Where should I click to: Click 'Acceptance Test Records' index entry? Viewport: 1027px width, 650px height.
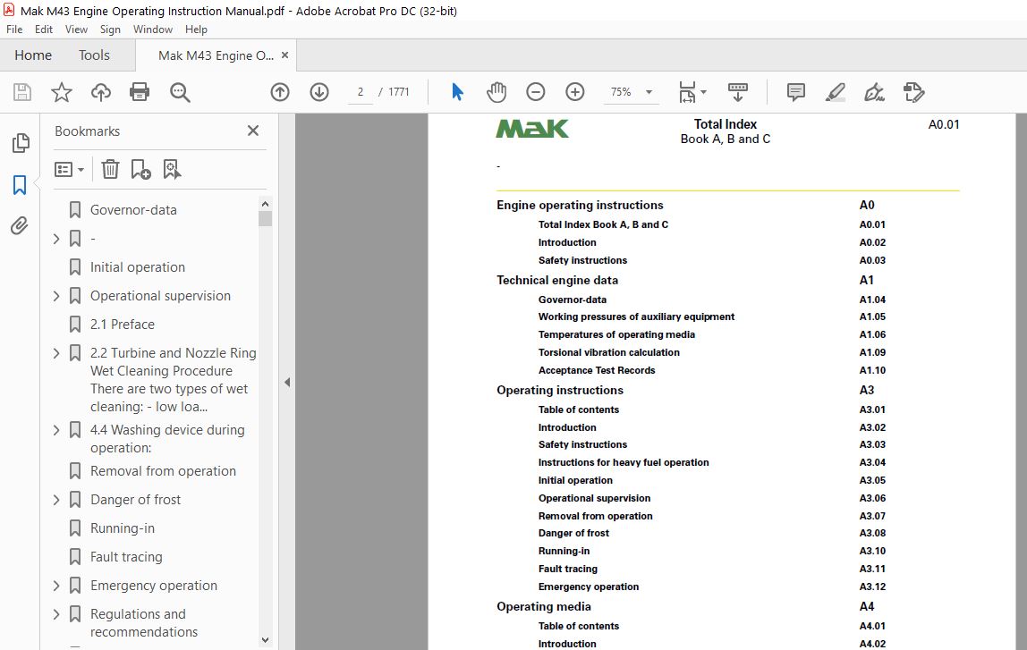[x=596, y=370]
